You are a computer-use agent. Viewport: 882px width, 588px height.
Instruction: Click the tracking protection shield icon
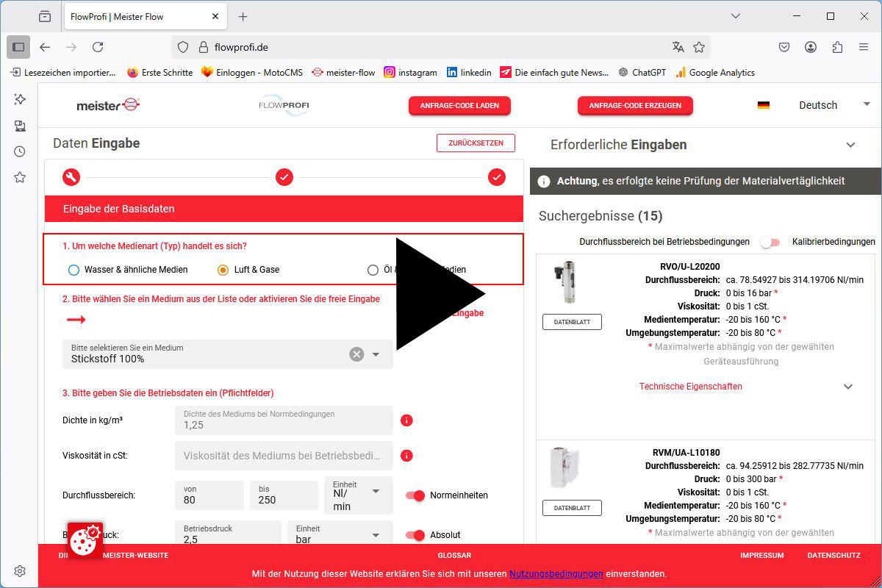[x=184, y=47]
